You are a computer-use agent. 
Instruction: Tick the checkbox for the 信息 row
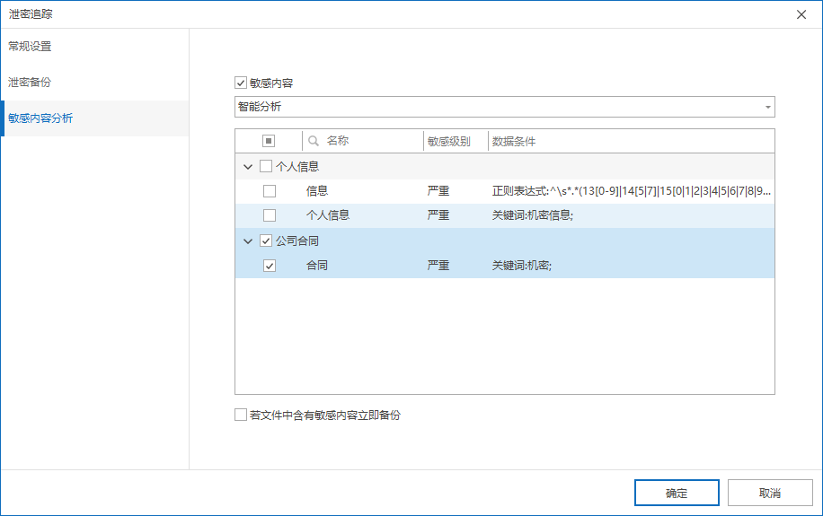[x=270, y=191]
